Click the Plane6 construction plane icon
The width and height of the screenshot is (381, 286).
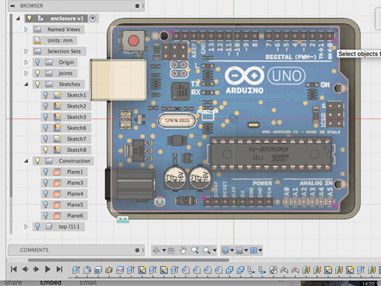(x=57, y=215)
